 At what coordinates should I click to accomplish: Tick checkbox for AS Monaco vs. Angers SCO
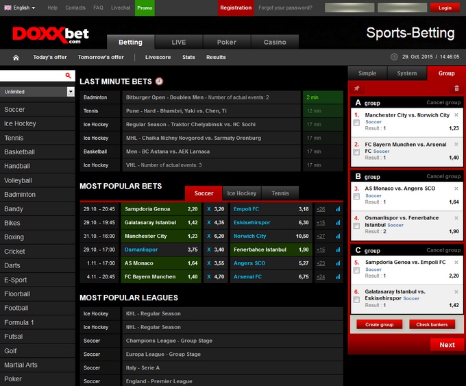[x=356, y=196]
